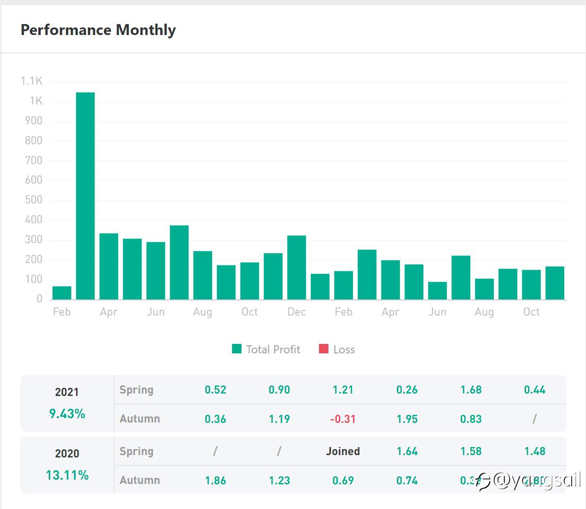
Task: Click the 0.44 value in 2021 Spring
Action: [x=535, y=390]
